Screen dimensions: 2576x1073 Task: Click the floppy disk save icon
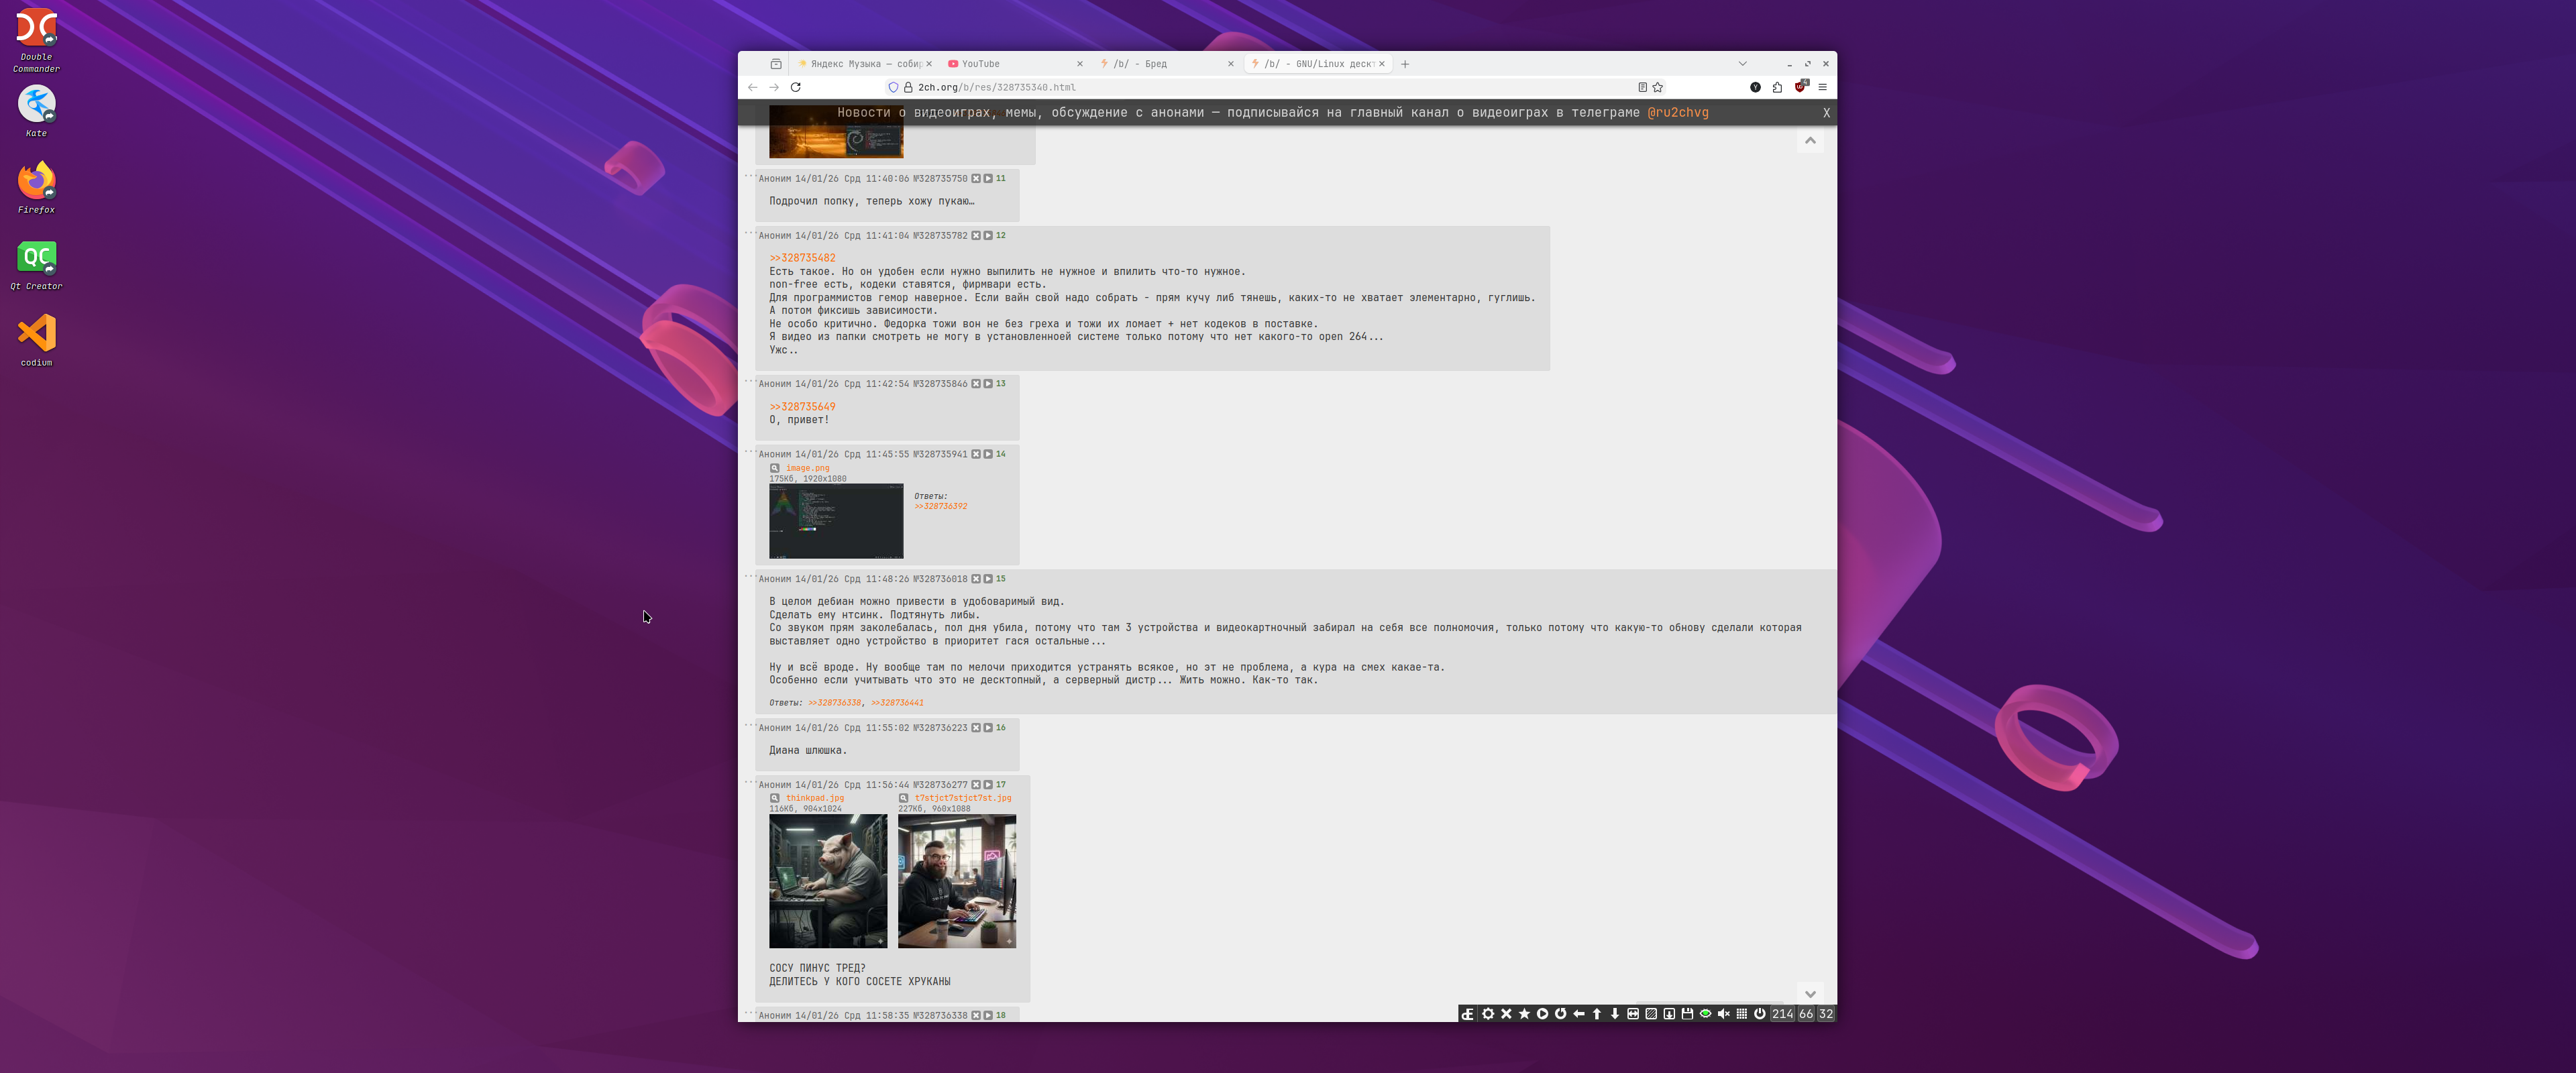point(1687,1014)
